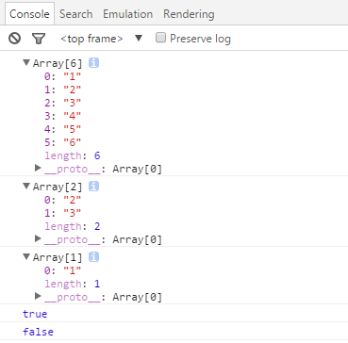Viewport: 348px width, 343px height.
Task: Click the info badge next to Array[1]
Action: point(93,257)
